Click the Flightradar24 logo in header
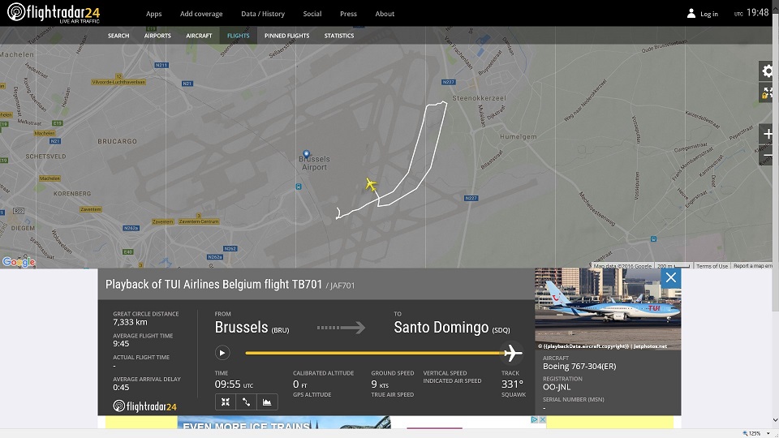Viewport: 779px width, 438px height. (x=54, y=12)
